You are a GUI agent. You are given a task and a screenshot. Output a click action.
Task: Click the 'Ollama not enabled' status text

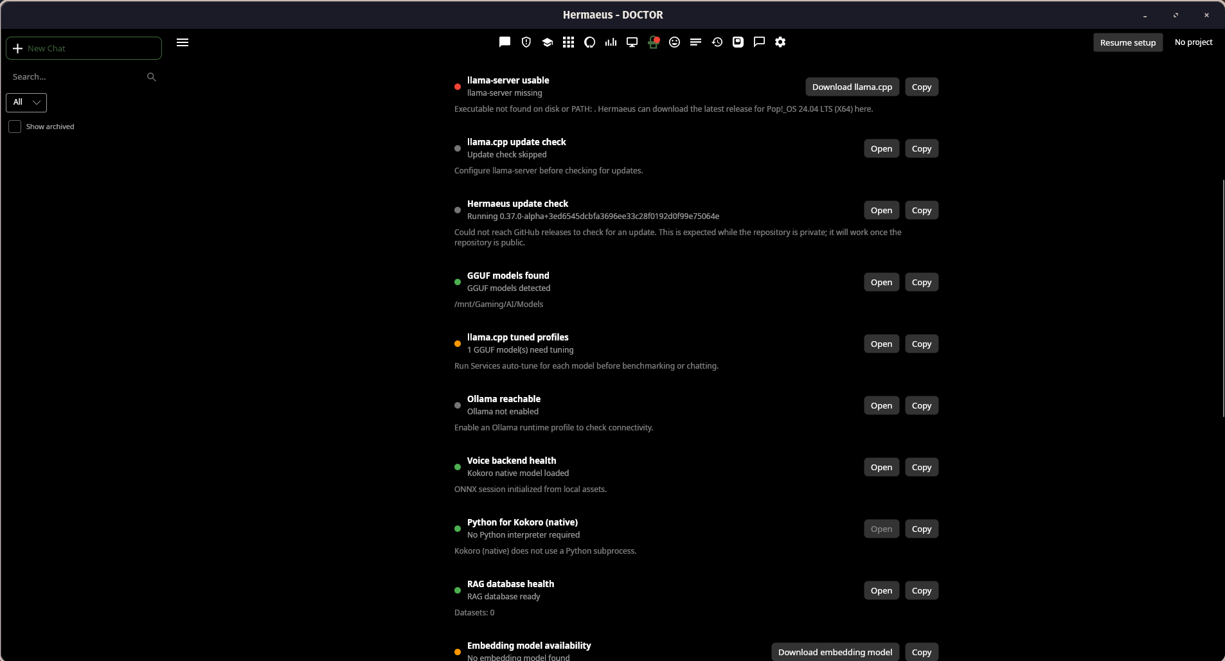click(x=503, y=412)
